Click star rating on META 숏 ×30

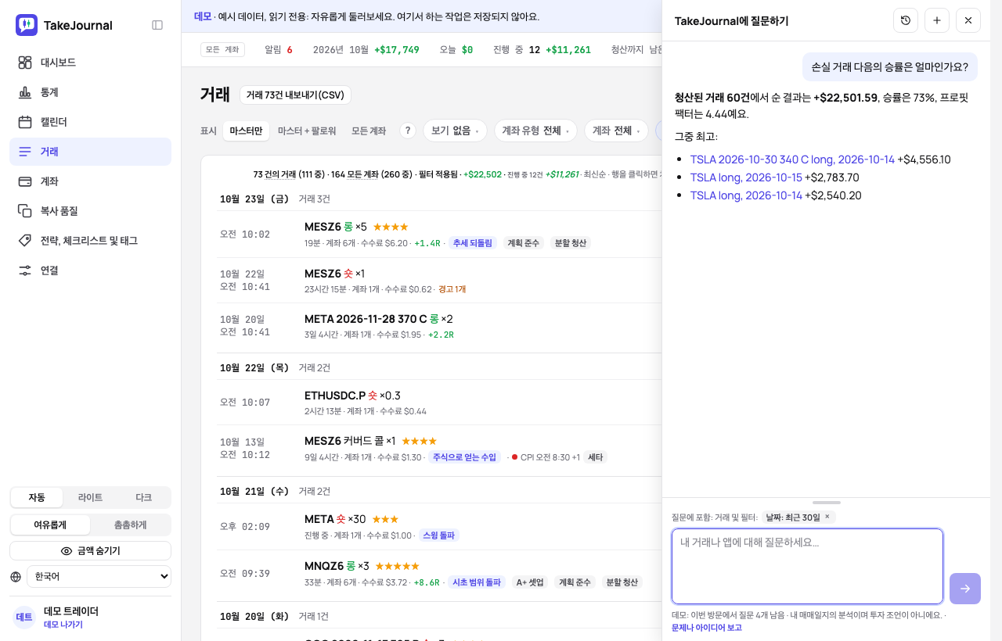[x=385, y=519]
